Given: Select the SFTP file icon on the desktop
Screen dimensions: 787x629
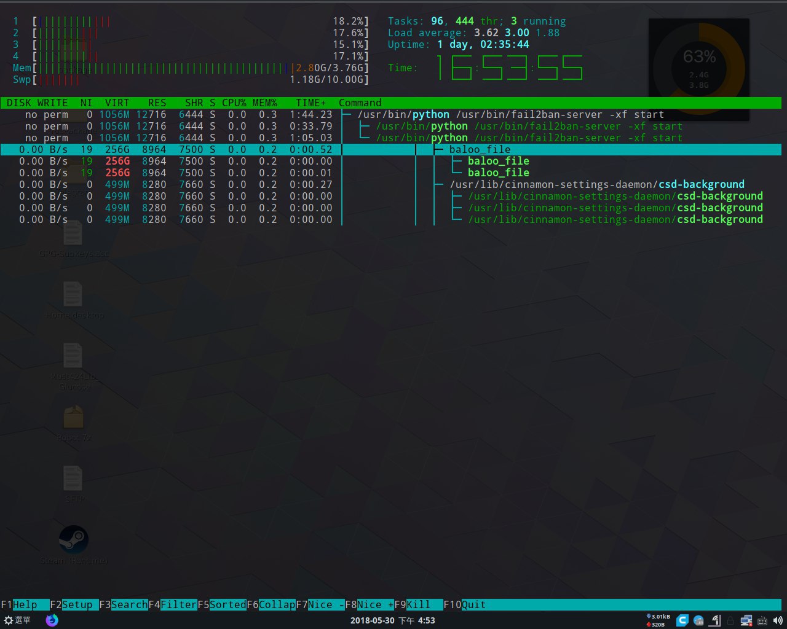Looking at the screenshot, I should click(x=73, y=479).
